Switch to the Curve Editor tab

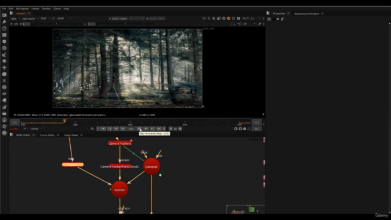coord(47,135)
